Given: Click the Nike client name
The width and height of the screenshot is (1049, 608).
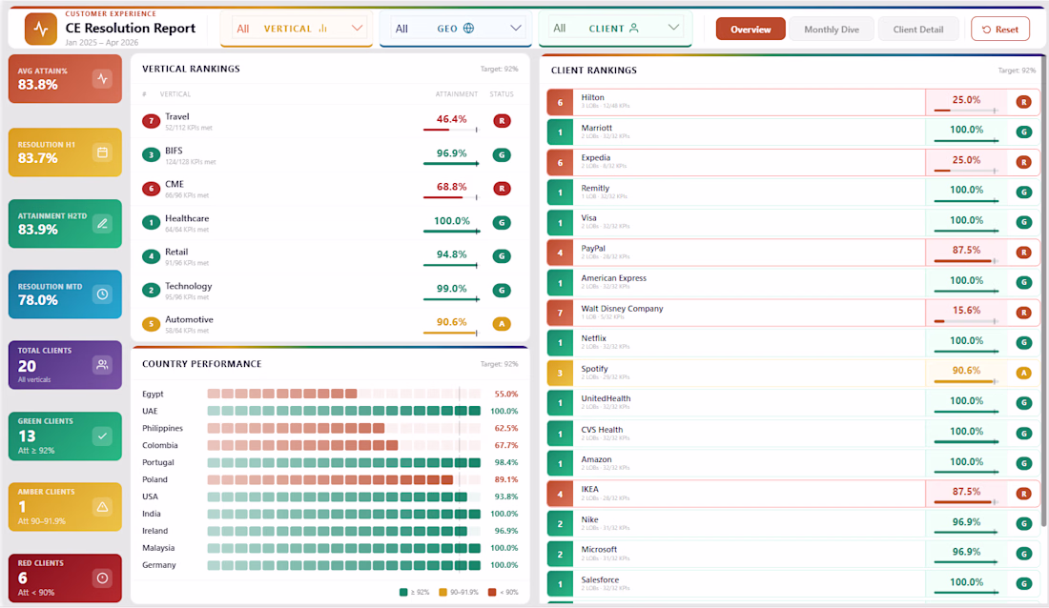Looking at the screenshot, I should pos(589,519).
